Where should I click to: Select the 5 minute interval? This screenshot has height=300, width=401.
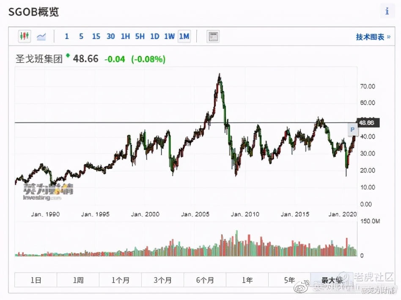(81, 36)
